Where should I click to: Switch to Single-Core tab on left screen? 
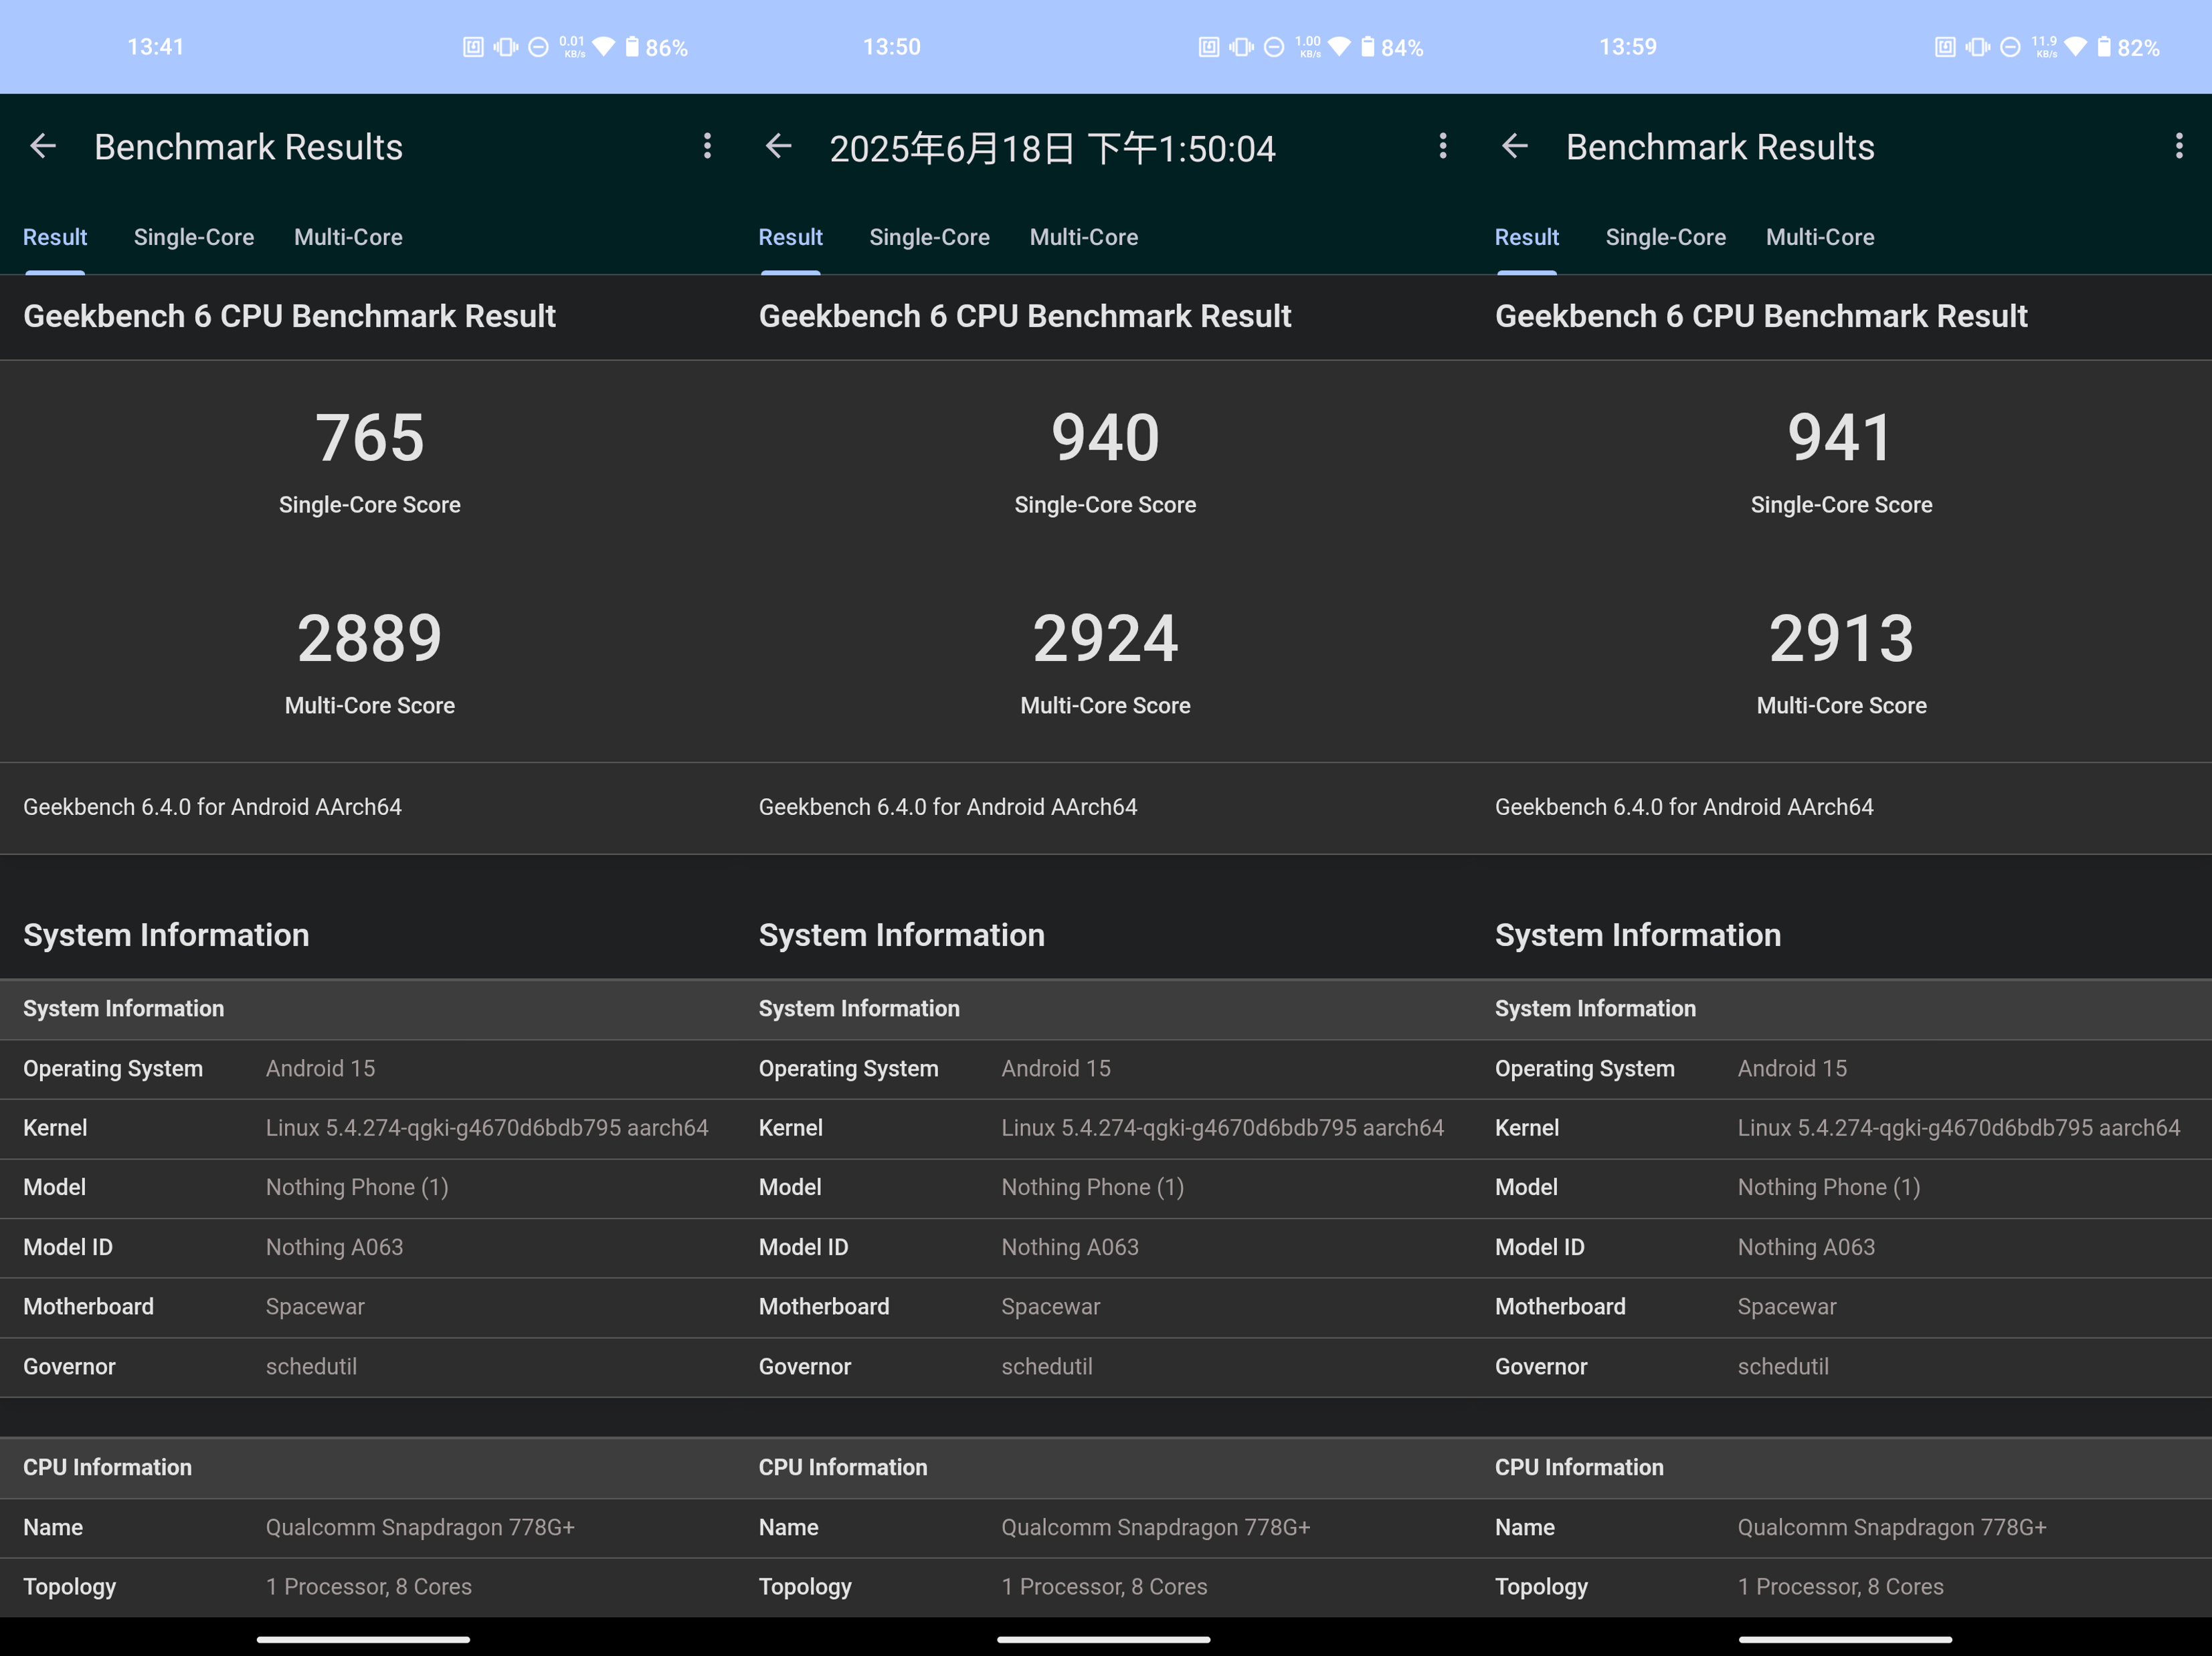(194, 237)
